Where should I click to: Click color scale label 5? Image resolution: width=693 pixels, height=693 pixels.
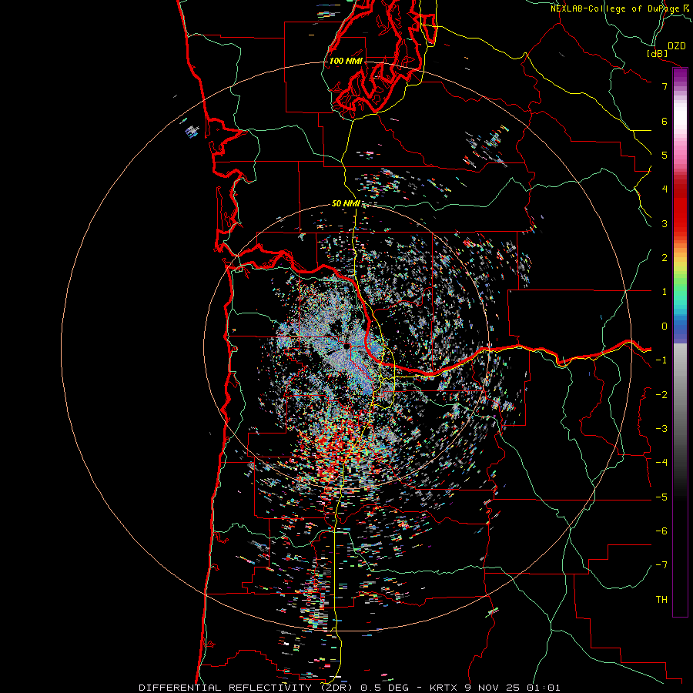click(665, 155)
